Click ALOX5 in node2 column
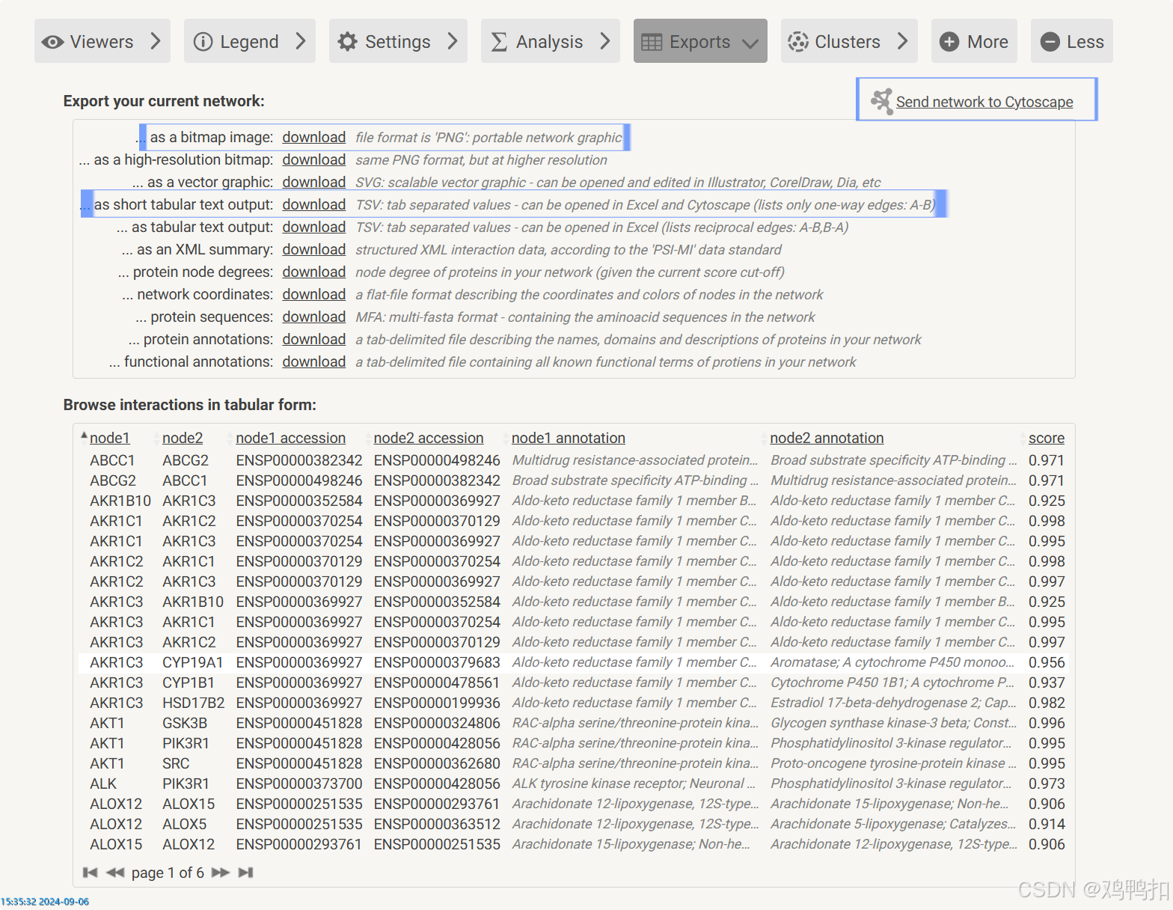1173x910 pixels. [x=185, y=824]
